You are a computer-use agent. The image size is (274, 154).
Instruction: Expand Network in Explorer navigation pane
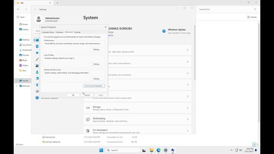(x=17, y=86)
